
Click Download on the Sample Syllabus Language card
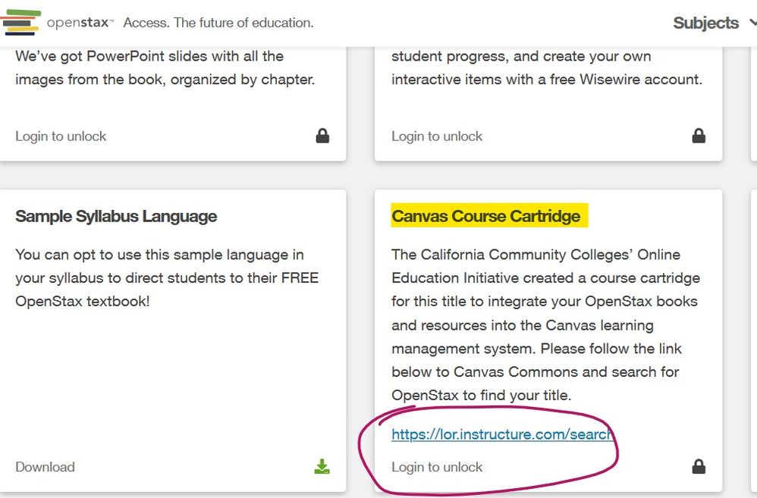click(x=45, y=466)
